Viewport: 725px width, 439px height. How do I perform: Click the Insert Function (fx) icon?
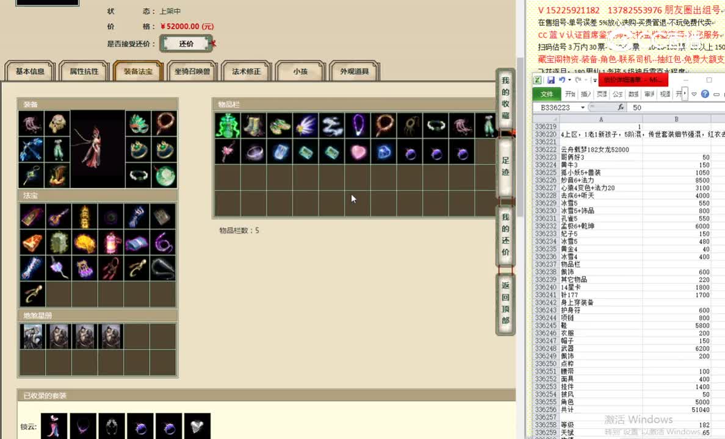pyautogui.click(x=622, y=107)
